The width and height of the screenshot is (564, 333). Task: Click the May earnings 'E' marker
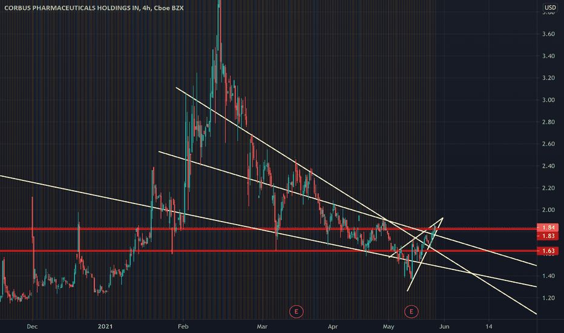tap(411, 311)
